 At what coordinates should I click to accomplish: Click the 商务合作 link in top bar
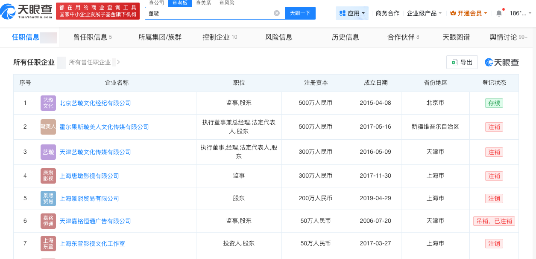point(387,13)
